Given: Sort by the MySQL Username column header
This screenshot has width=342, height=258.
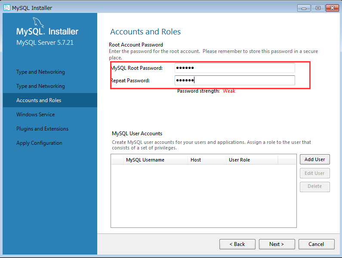Looking at the screenshot, I should point(145,160).
